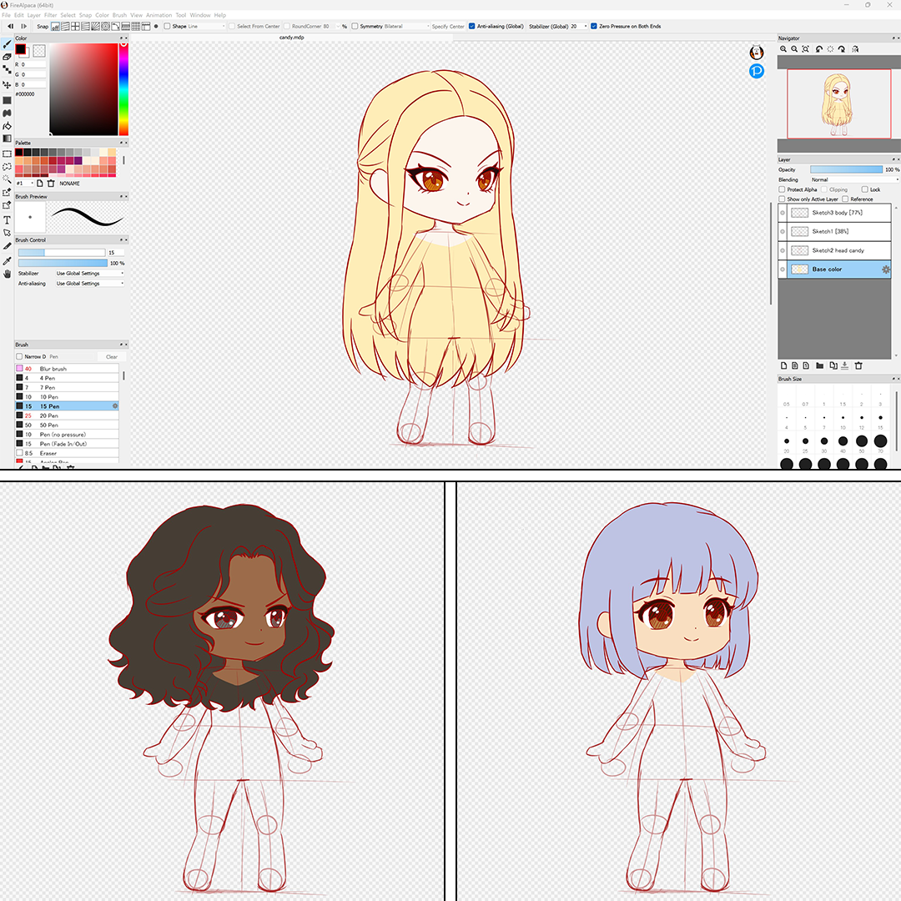Screen dimensions: 901x901
Task: Open the Shape type dropdown showing Line
Action: point(207,27)
